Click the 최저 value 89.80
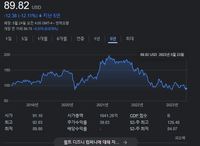This screenshot has height=146, width=200. 38,129
